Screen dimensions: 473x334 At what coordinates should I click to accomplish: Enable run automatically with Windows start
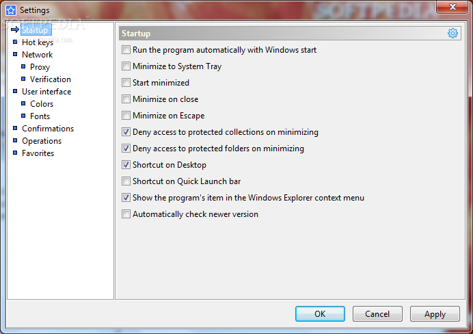[126, 49]
